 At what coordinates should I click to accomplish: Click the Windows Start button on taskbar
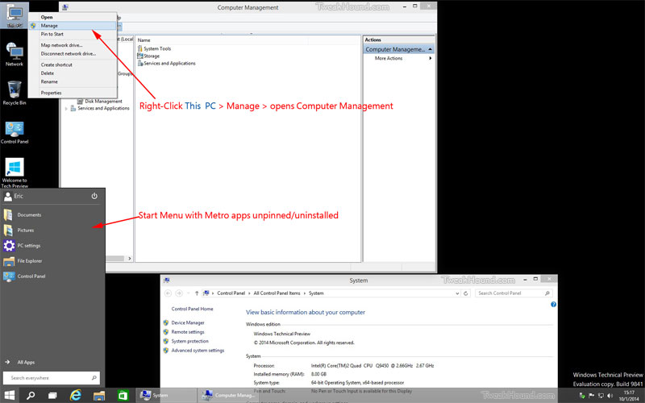9,396
